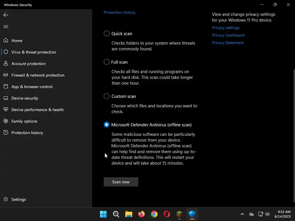
Task: Open File Explorer from taskbar
Action: coord(129,214)
